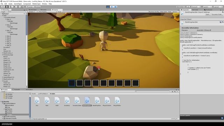Select the Move tool in the toolbar

pyautogui.click(x=7, y=7)
